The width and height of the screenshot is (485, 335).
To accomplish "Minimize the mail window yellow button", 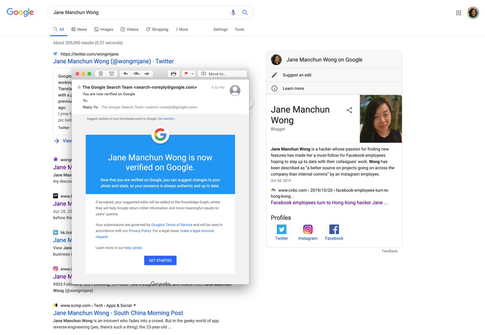I will [83, 74].
